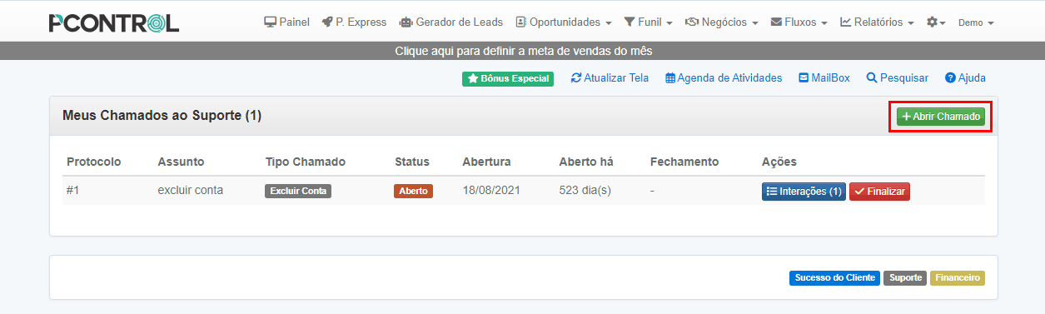
Task: Click the gray Suporte badge
Action: pos(904,278)
